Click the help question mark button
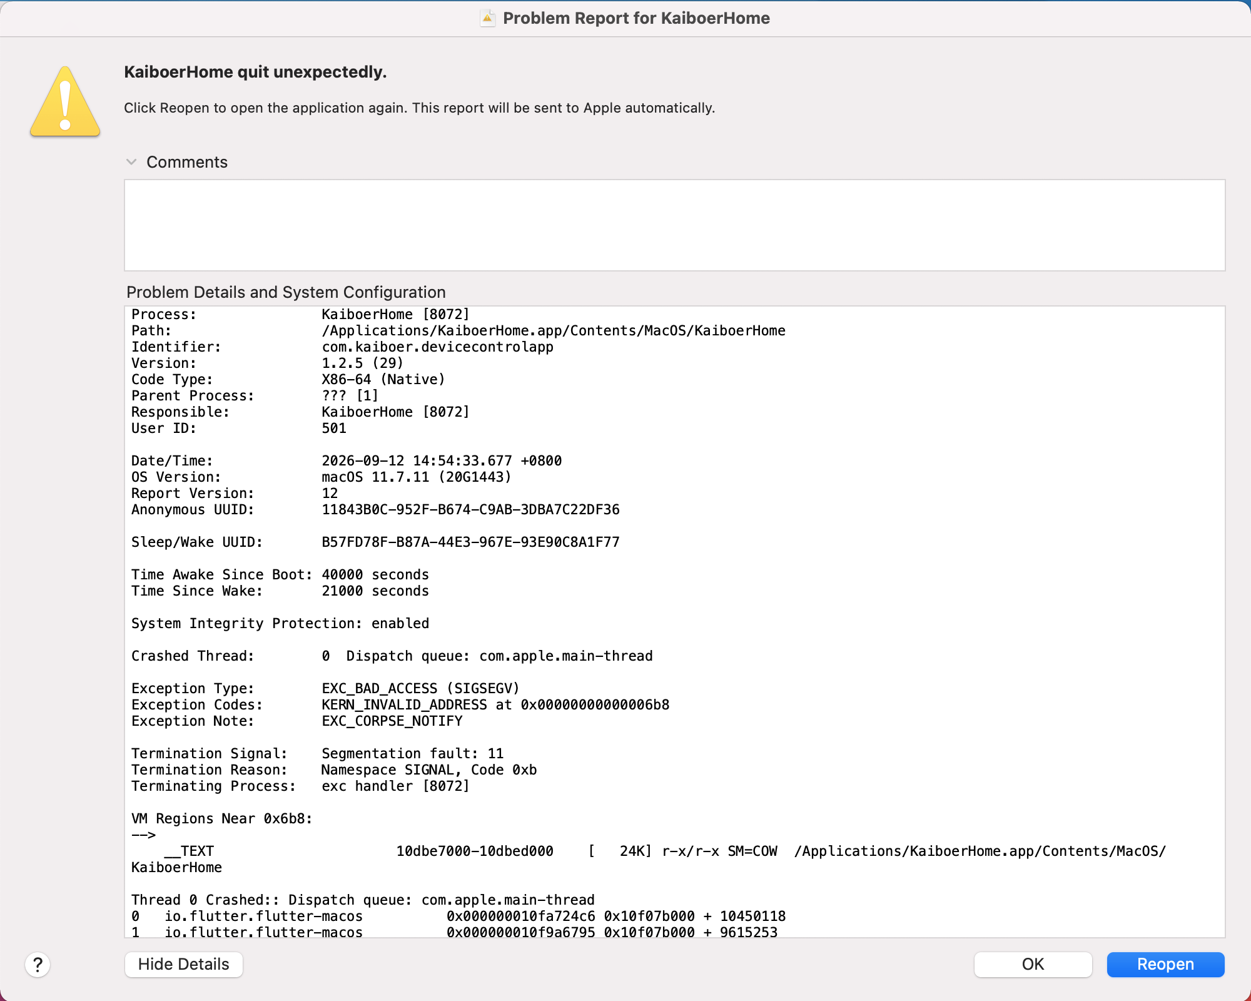This screenshot has height=1001, width=1251. (38, 965)
